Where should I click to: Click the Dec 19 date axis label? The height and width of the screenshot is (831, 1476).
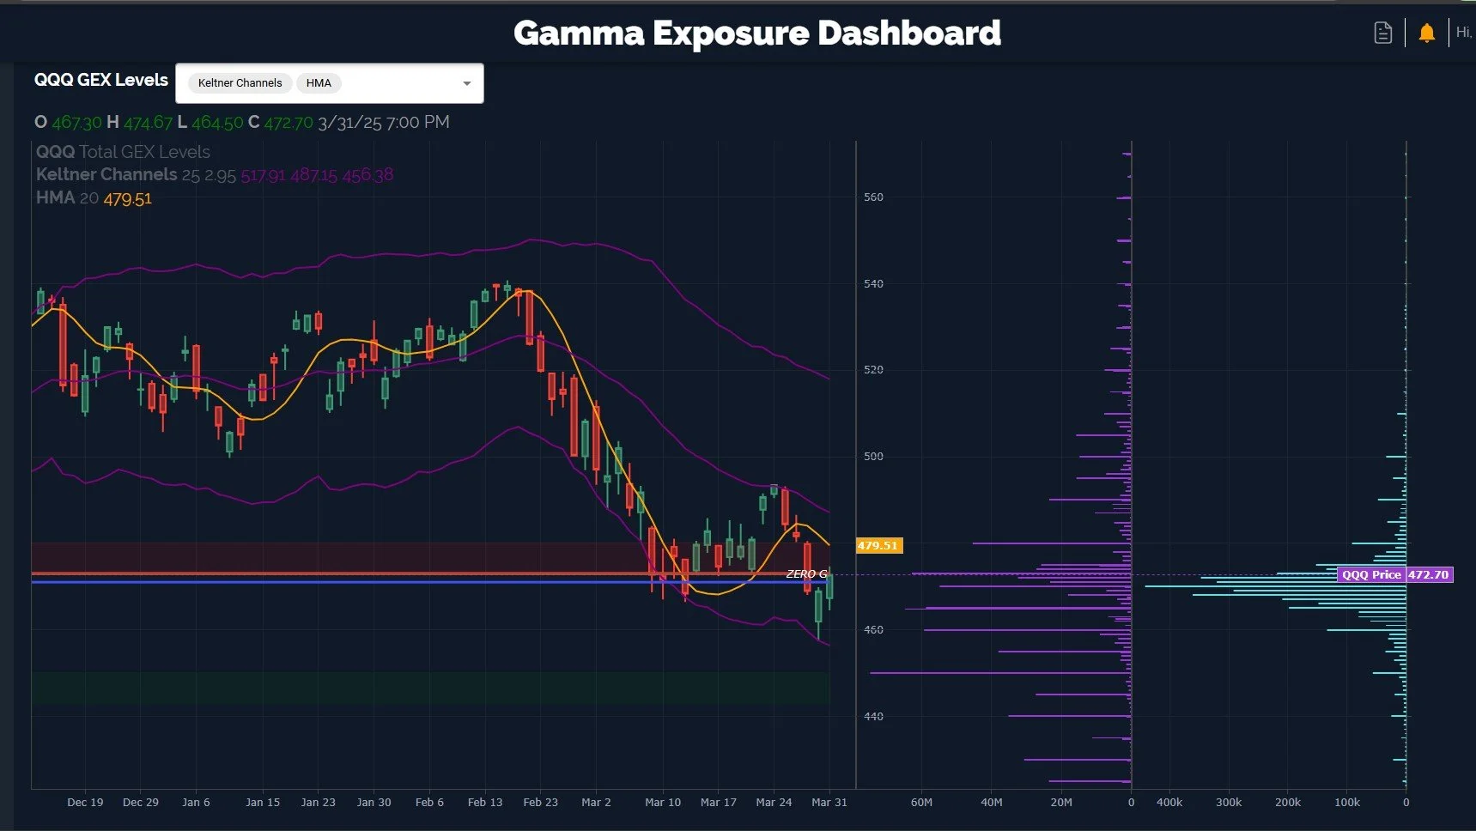(85, 802)
